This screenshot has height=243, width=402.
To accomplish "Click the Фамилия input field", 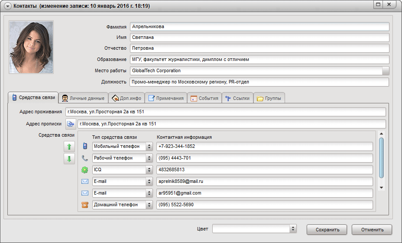I will point(259,27).
